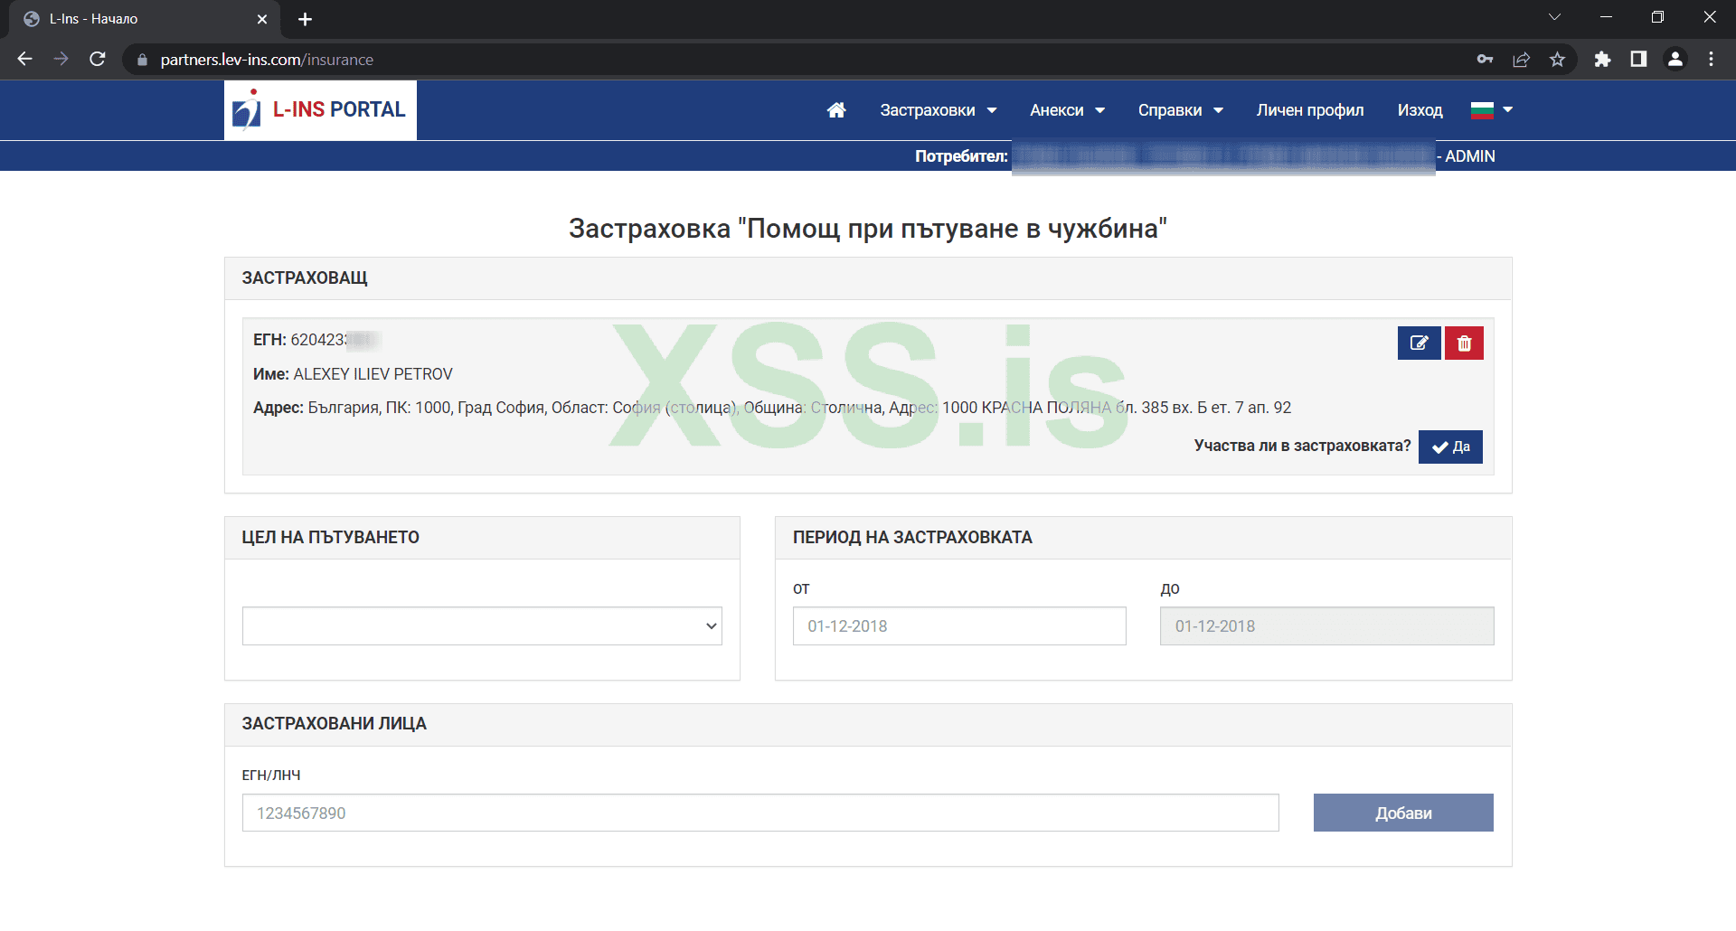Toggle the 'Да' participation button
The image size is (1736, 931).
click(1450, 447)
